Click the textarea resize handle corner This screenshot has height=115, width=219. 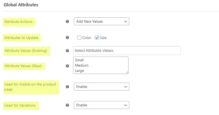pyautogui.click(x=127, y=72)
